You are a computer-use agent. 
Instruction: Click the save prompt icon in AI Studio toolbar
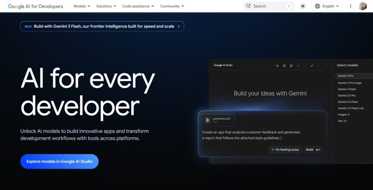tap(284, 66)
